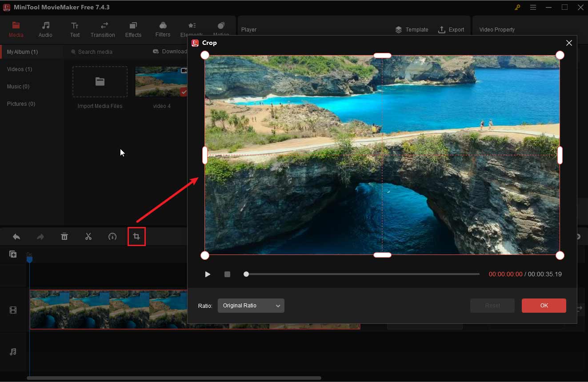Image resolution: width=588 pixels, height=382 pixels.
Task: Click the timeline horizontal scrollbar
Action: [x=174, y=378]
